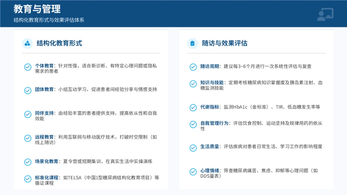Viewport: 347px width, 195px height.
Task: Click the checkmark icon next to 个体教育
Action: [x=28, y=67]
